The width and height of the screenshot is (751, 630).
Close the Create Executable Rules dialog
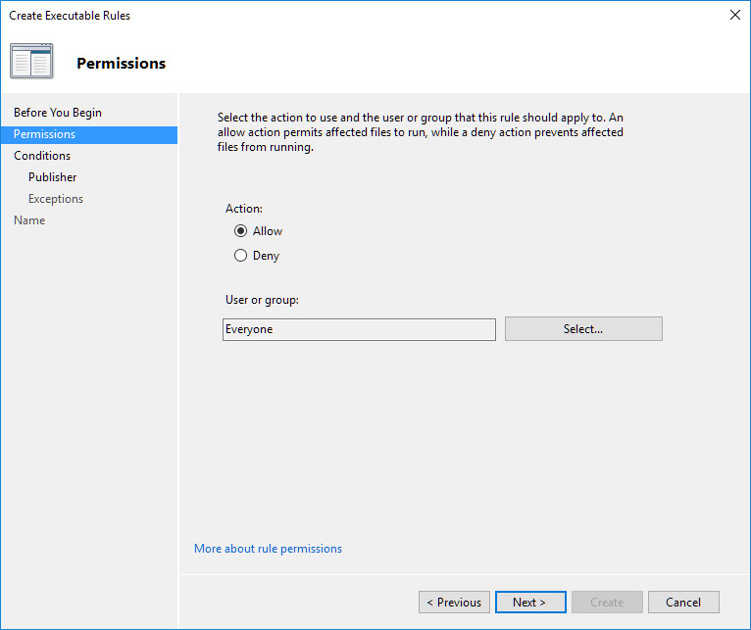(734, 15)
